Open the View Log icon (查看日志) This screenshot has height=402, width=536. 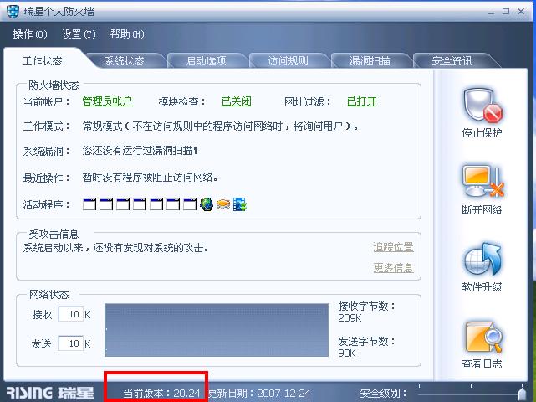point(483,337)
